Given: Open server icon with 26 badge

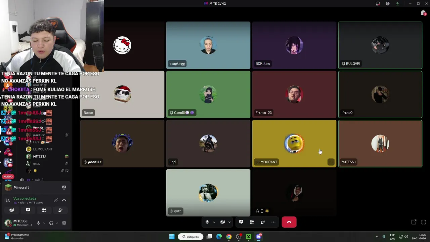Looking at the screenshot, I should pyautogui.click(x=8, y=152).
